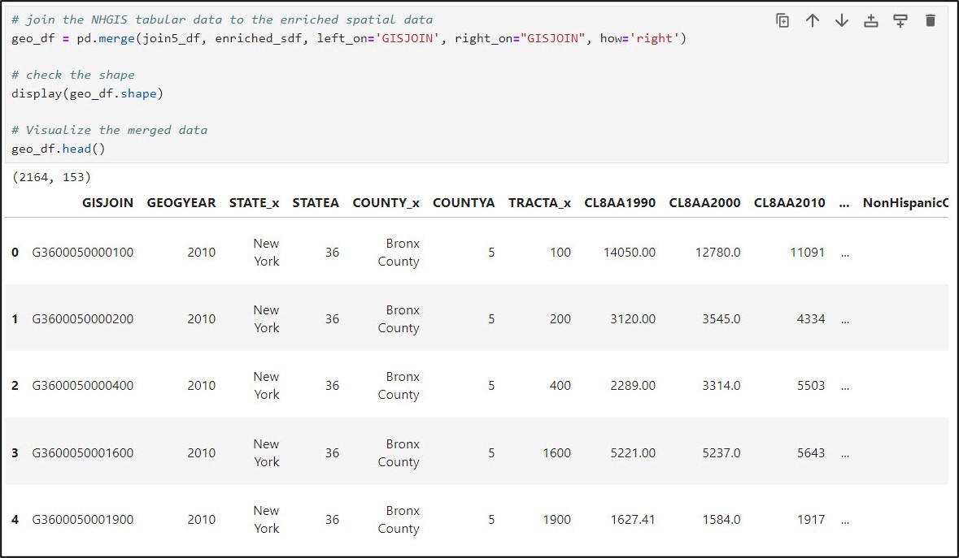Place cursor on display(geo_df.shape) line
The height and width of the screenshot is (558, 959).
(x=88, y=93)
